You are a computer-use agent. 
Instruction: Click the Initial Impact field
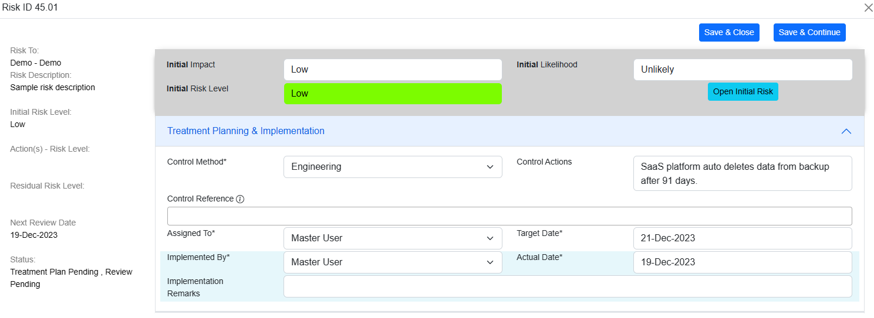pyautogui.click(x=393, y=70)
